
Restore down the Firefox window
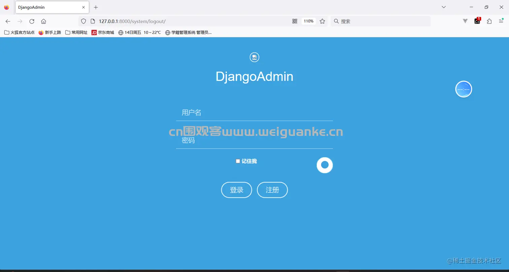(486, 7)
